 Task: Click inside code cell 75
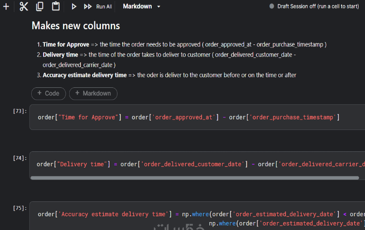[197, 216]
